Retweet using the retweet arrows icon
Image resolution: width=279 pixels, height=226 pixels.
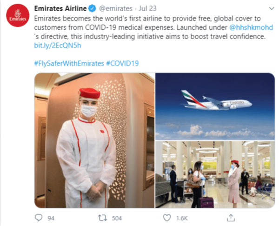point(103,218)
